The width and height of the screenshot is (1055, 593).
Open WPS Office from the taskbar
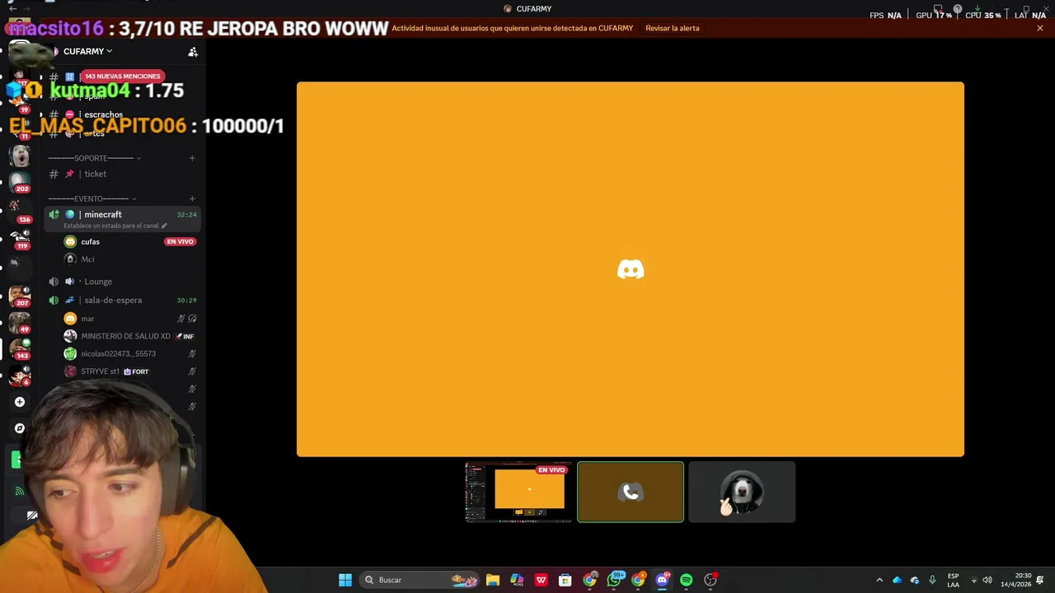tap(542, 580)
